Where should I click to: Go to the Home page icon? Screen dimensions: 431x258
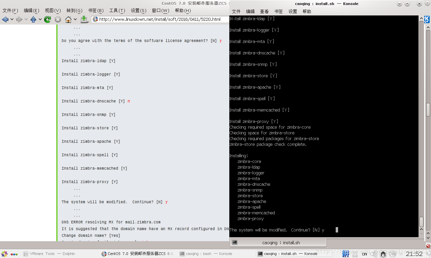point(68,19)
